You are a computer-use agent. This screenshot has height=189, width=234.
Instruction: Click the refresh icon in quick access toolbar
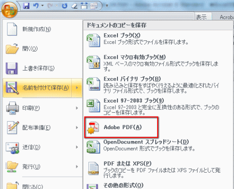click(65, 6)
